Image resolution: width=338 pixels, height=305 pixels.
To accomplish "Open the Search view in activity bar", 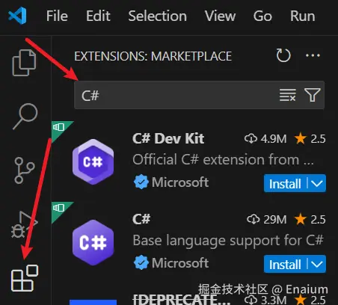I will pos(25,116).
